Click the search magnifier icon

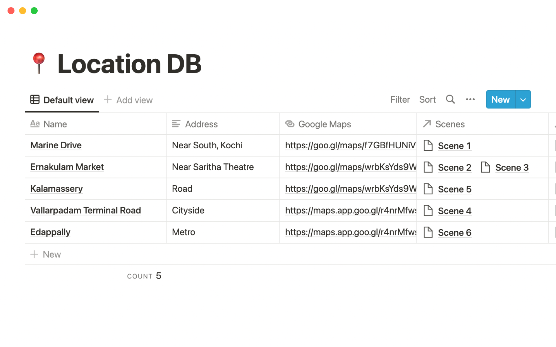click(450, 99)
